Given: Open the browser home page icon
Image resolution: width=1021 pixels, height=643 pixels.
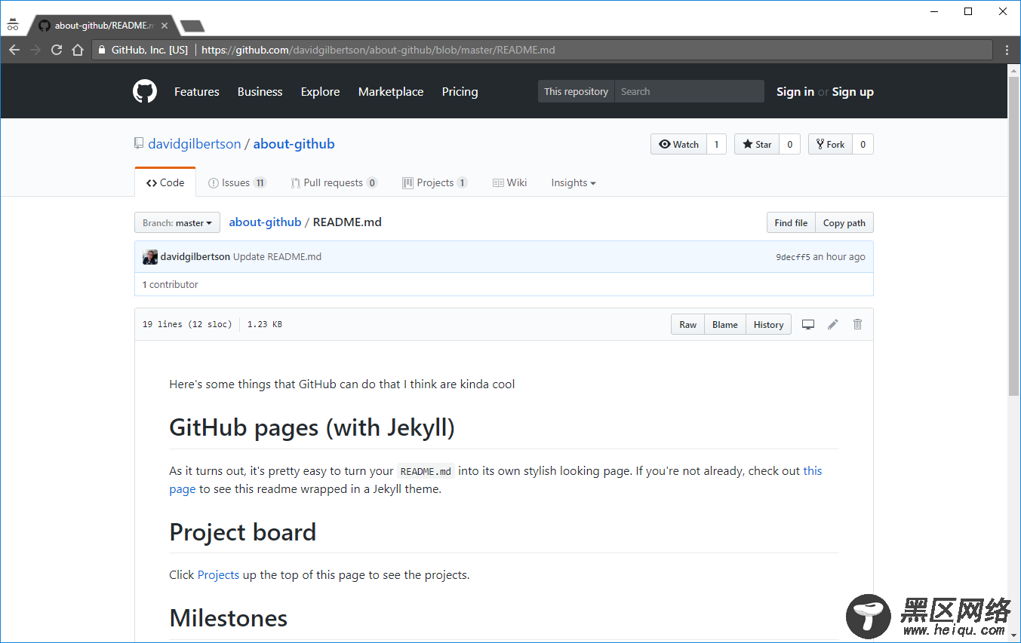Looking at the screenshot, I should tap(78, 50).
